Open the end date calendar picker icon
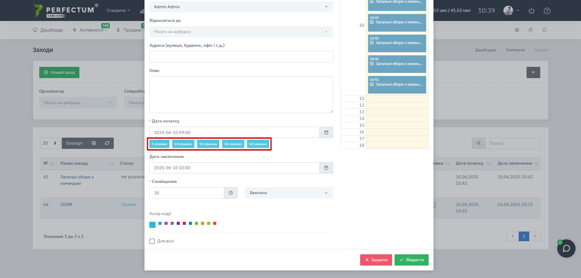The width and height of the screenshot is (581, 278). click(x=326, y=168)
